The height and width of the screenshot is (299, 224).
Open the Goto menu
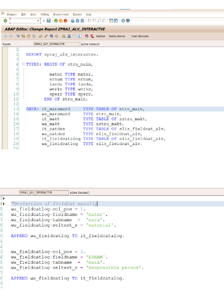click(33, 14)
